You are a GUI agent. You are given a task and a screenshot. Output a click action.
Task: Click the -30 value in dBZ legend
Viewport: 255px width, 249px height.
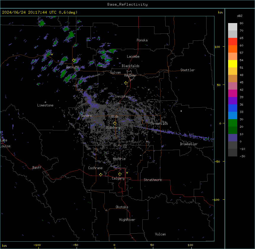(x=242, y=156)
